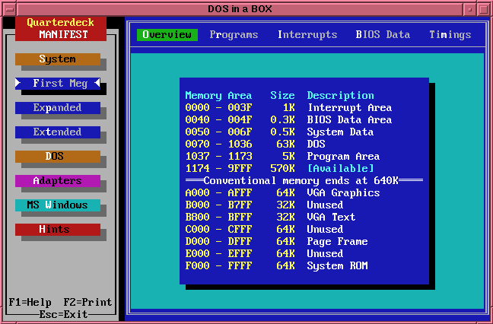Select the System Data row
493x324 pixels.
click(279, 132)
